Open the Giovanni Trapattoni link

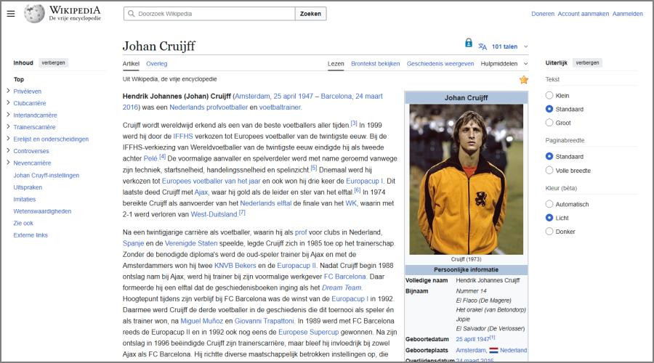[x=265, y=322]
